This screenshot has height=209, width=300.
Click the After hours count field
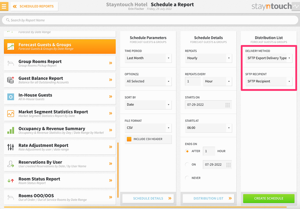209,151
